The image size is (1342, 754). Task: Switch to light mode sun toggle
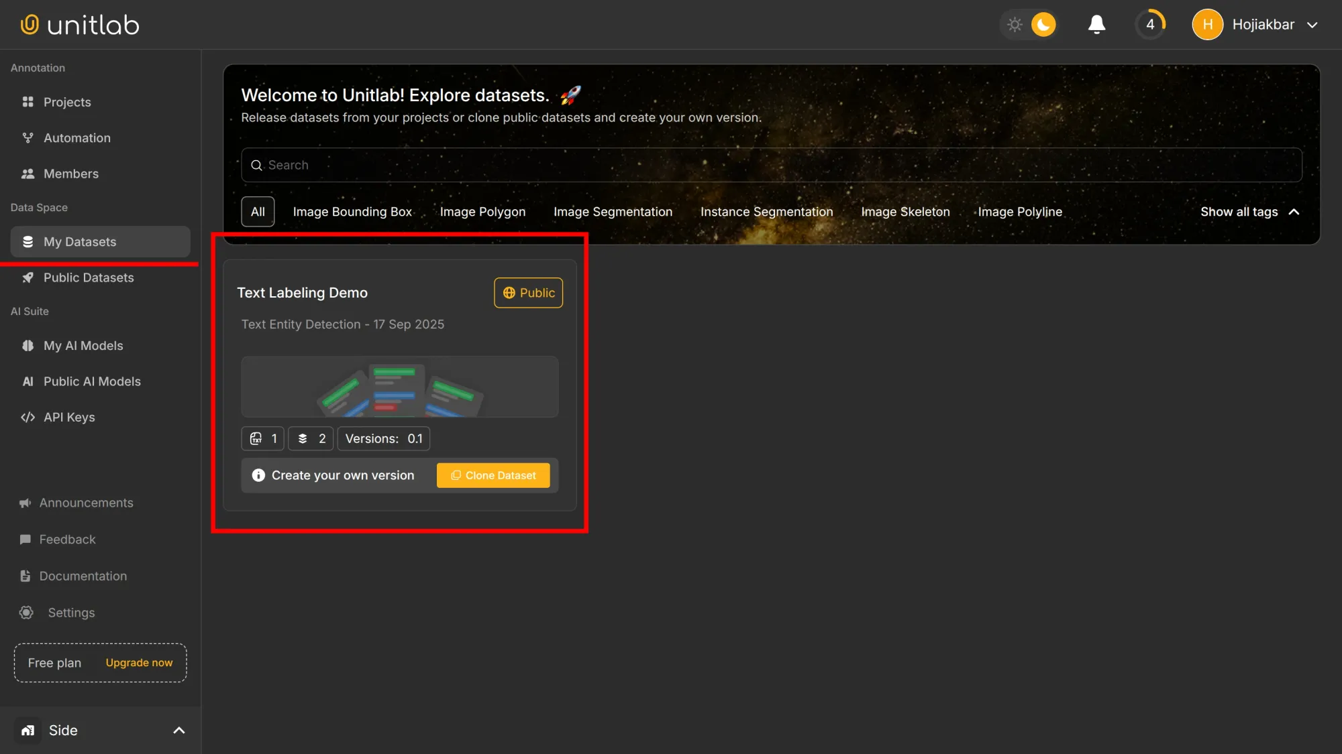pyautogui.click(x=1015, y=25)
